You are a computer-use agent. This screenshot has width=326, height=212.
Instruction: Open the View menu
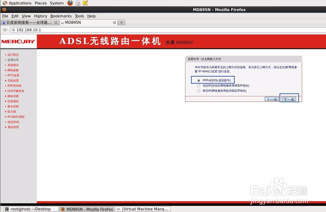[x=26, y=16]
